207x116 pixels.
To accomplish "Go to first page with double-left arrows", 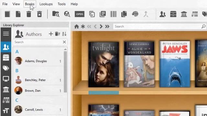I will (x=89, y=26).
